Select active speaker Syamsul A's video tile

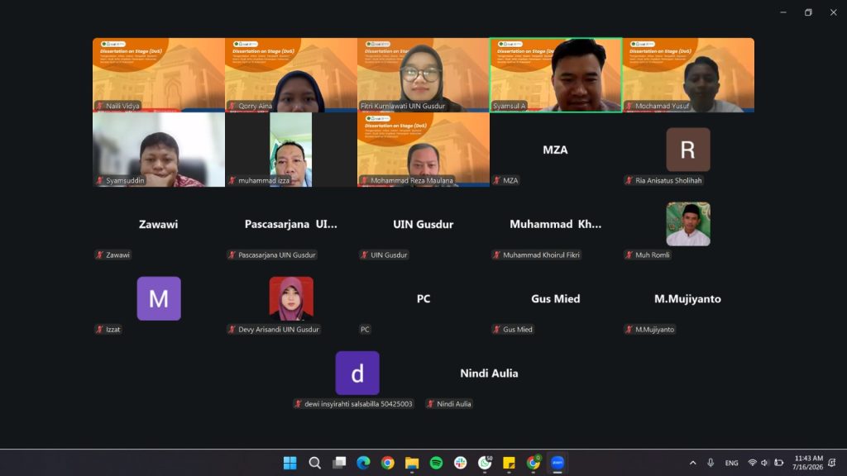tap(556, 75)
